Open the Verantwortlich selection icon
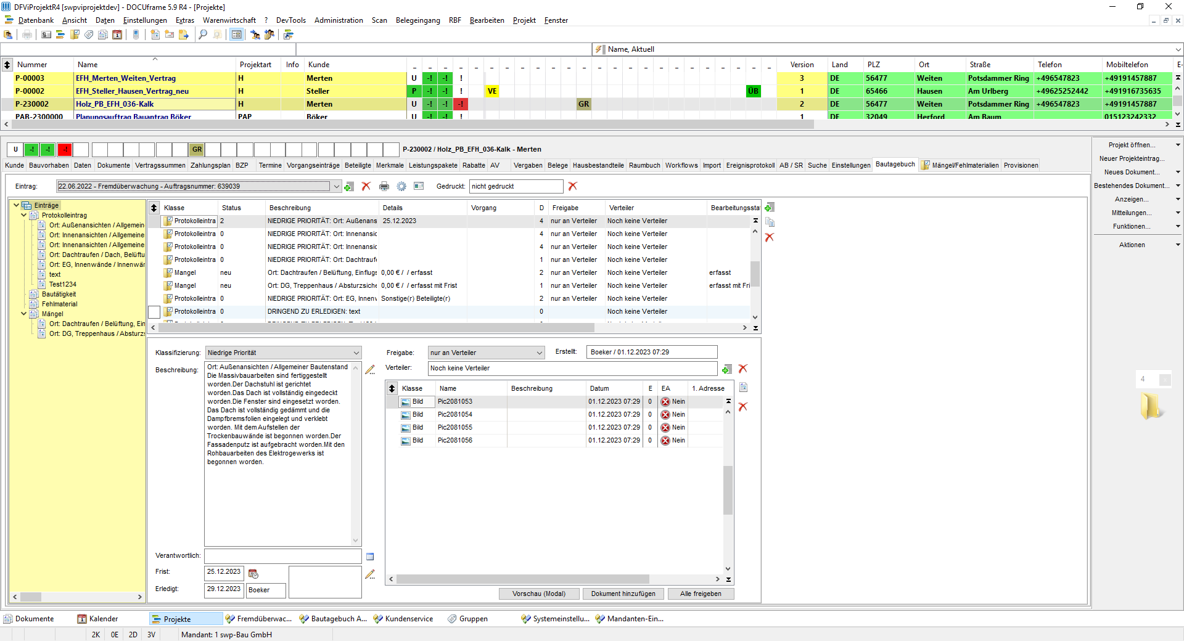The width and height of the screenshot is (1184, 641). (x=370, y=557)
